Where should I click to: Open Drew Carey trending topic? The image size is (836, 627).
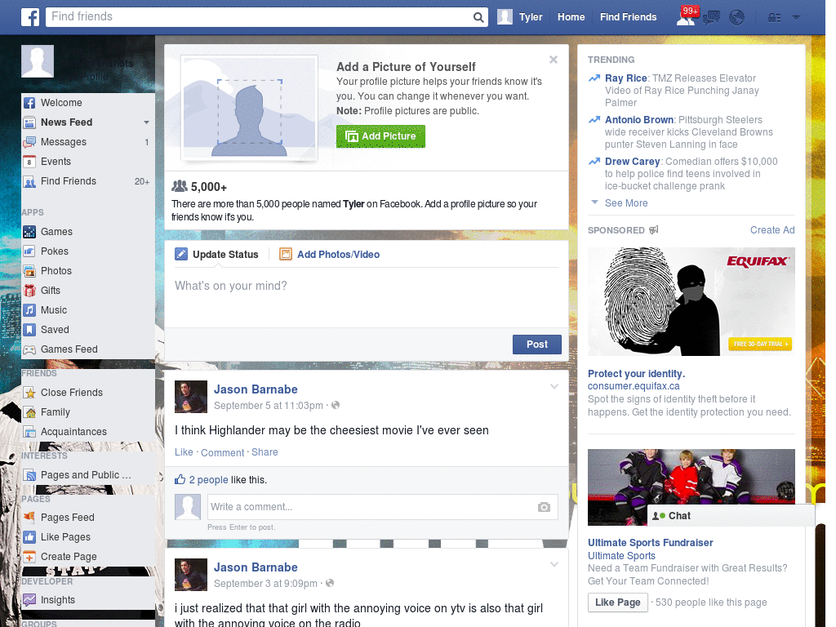pyautogui.click(x=633, y=162)
